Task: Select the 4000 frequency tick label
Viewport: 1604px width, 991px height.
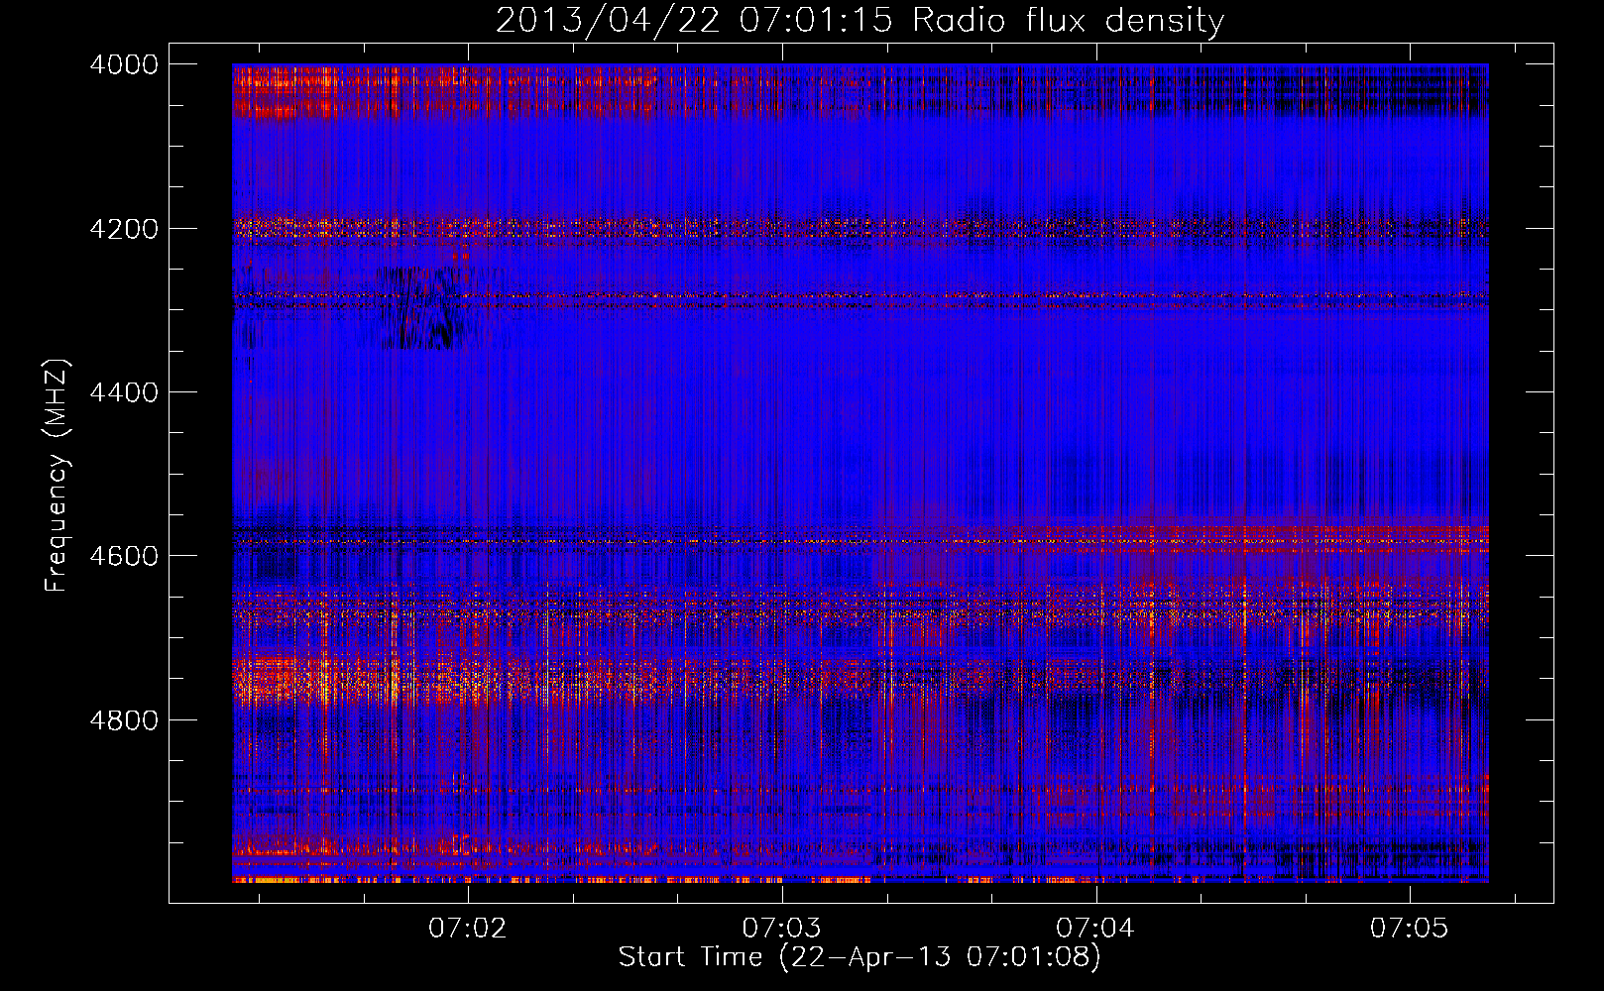Action: pyautogui.click(x=124, y=64)
